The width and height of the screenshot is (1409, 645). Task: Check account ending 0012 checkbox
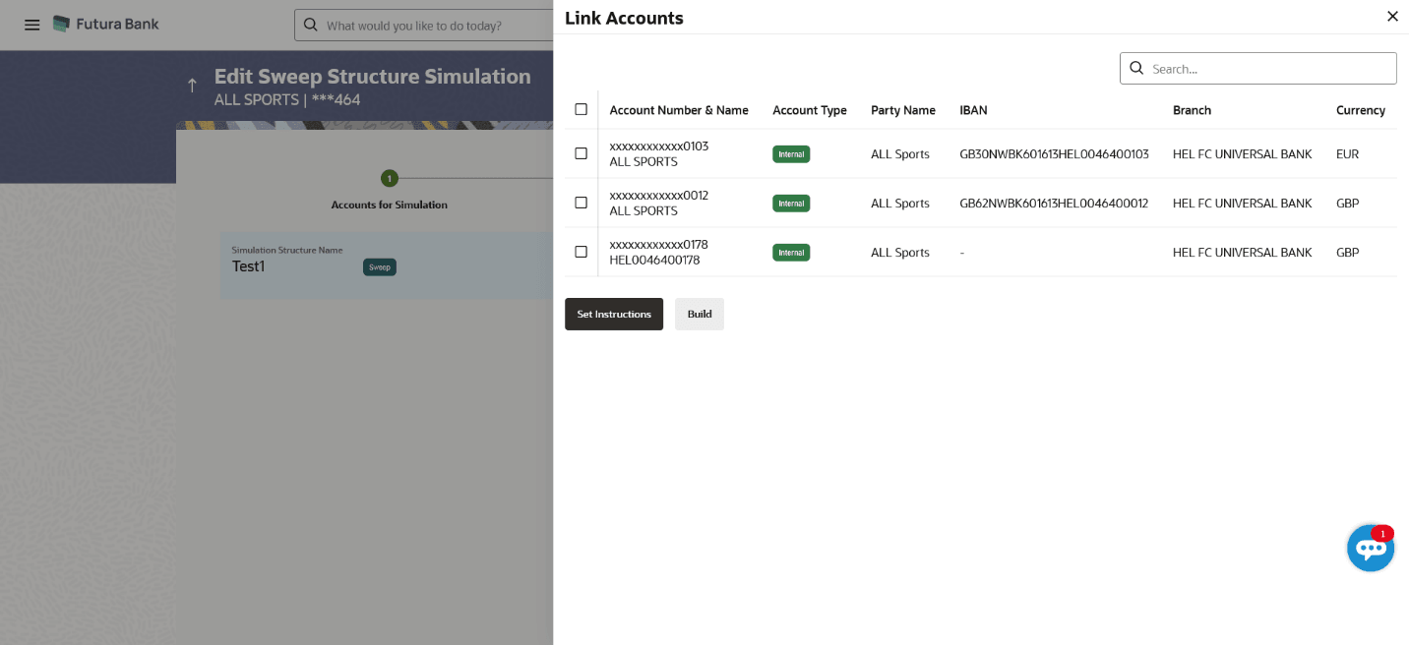[x=581, y=203]
